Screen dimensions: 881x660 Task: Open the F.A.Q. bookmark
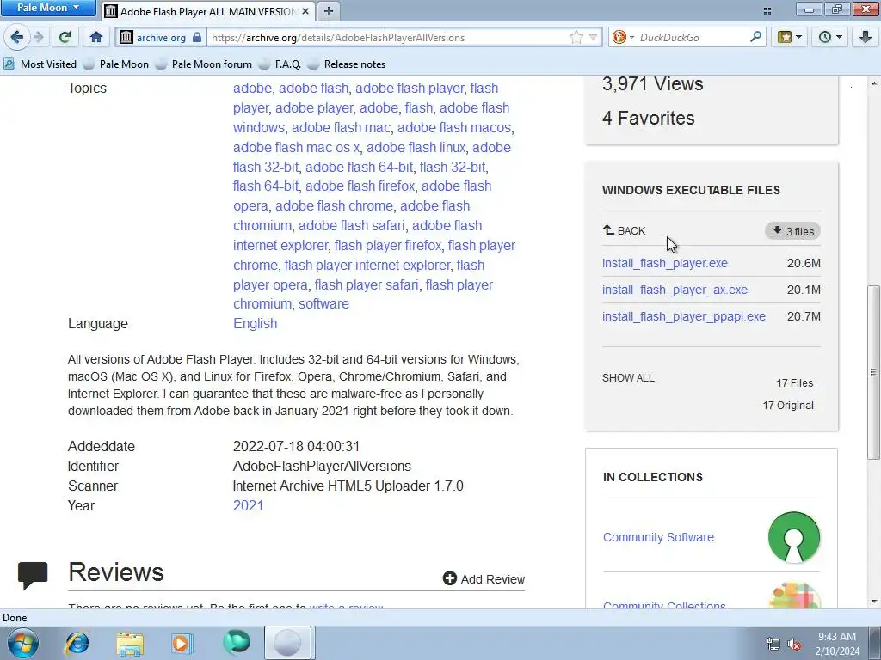pos(280,64)
